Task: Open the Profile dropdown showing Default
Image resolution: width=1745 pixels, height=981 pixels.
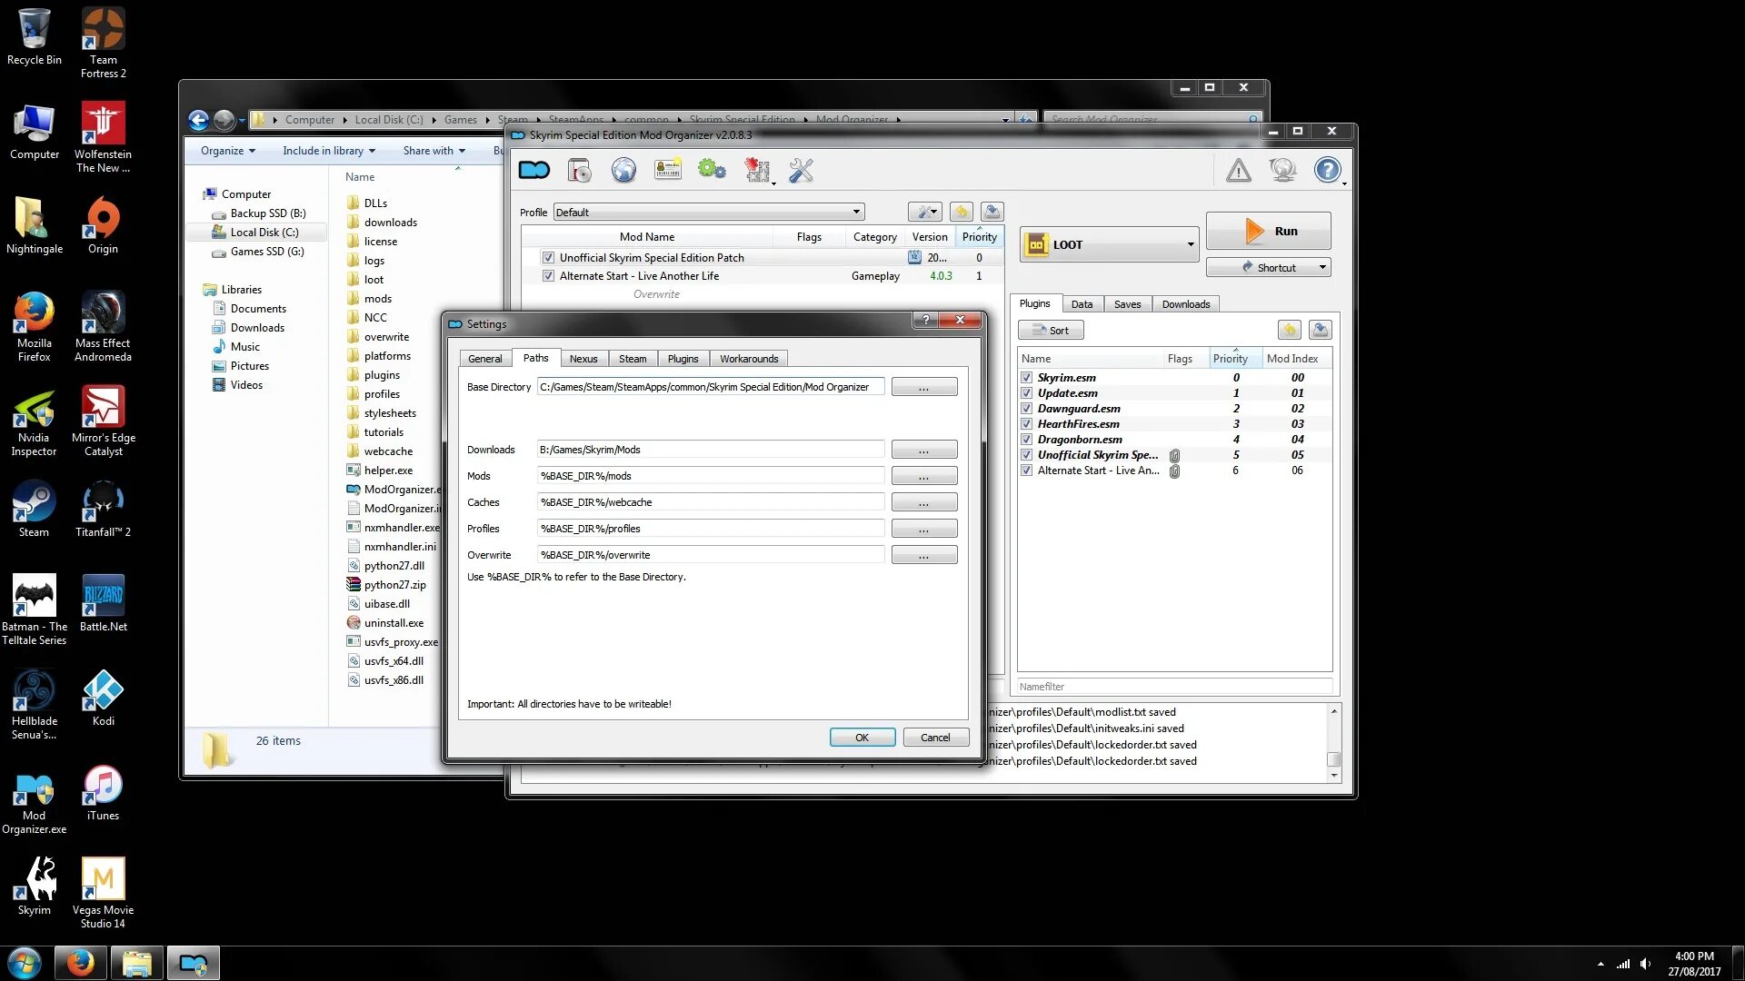Action: pos(708,212)
